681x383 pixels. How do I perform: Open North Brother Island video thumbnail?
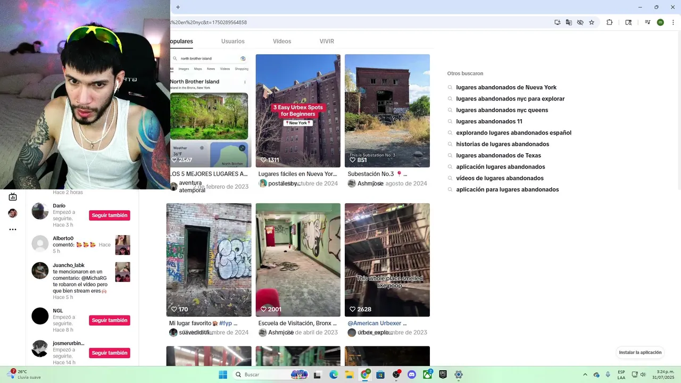tap(209, 111)
